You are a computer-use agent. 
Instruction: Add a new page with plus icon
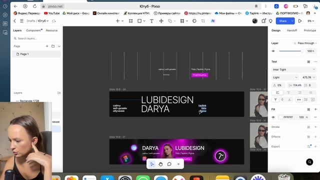click(x=47, y=46)
